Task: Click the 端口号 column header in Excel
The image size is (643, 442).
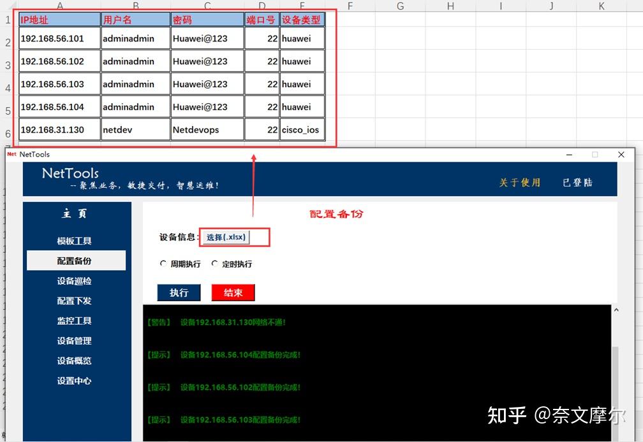Action: pos(261,19)
